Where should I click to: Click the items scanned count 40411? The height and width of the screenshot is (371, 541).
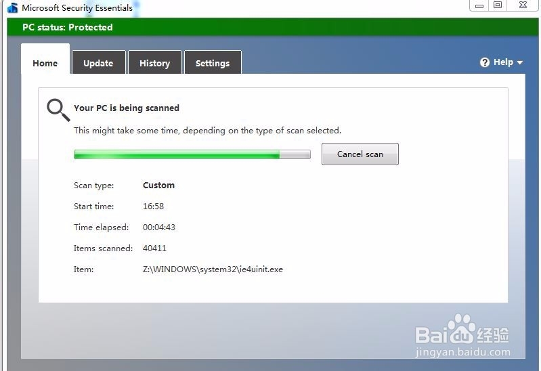click(154, 248)
